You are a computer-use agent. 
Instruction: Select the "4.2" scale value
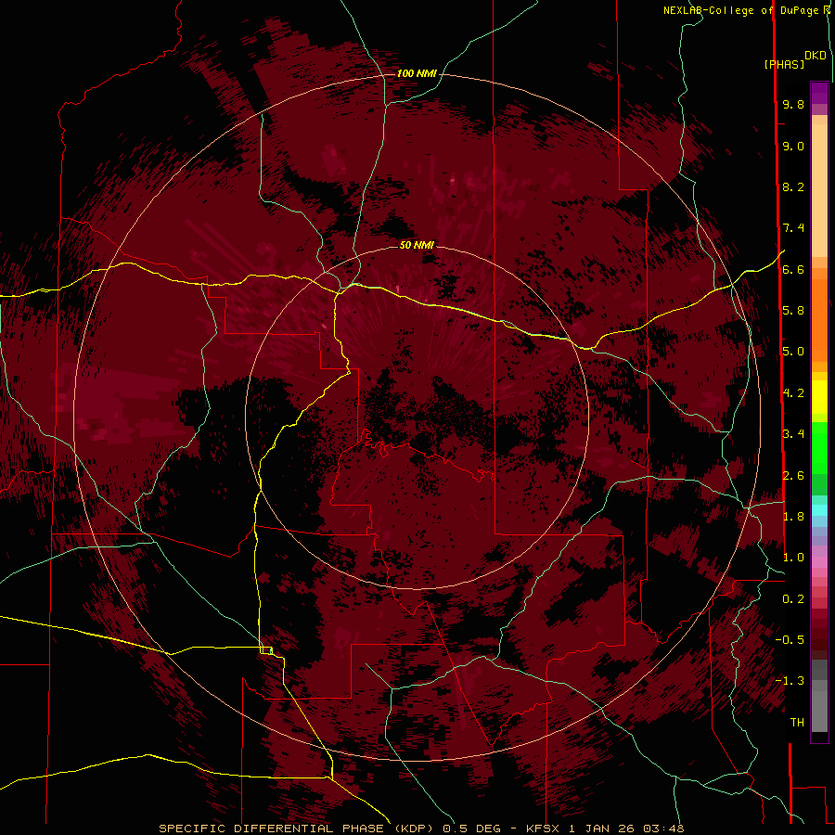[793, 393]
